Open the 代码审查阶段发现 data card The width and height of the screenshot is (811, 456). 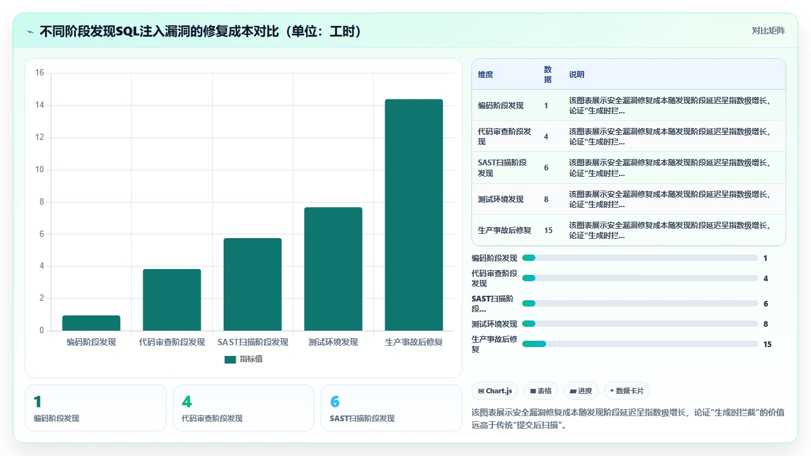point(243,408)
